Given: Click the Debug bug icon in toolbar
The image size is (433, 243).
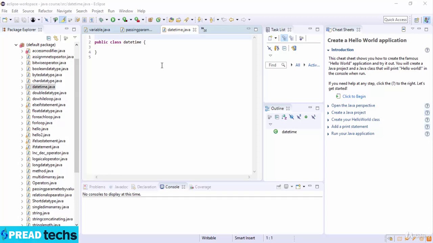Looking at the screenshot, I should click(101, 20).
